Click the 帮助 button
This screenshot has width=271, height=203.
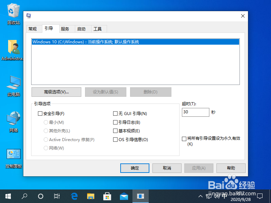(x=231, y=168)
